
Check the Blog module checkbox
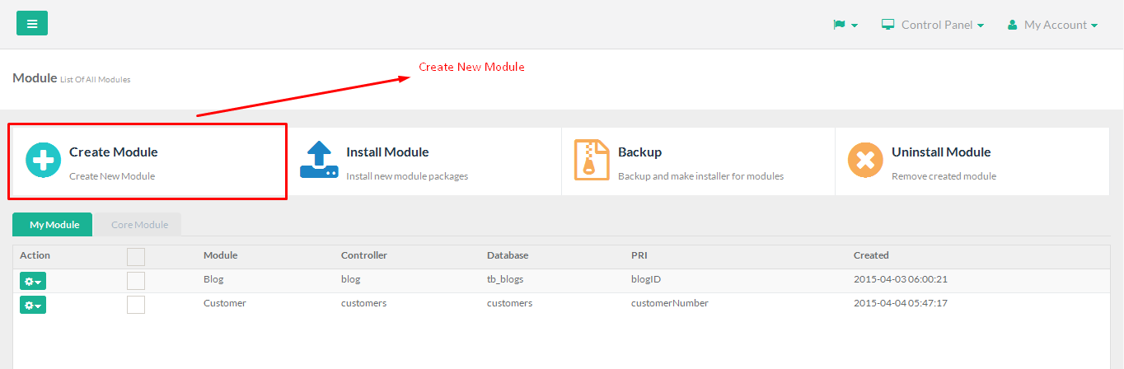(x=136, y=281)
